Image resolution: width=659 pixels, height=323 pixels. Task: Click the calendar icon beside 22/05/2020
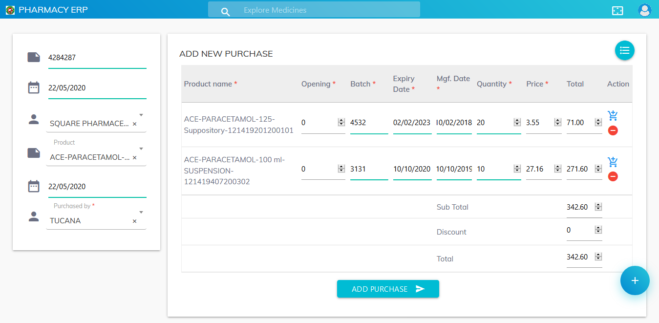tap(33, 87)
